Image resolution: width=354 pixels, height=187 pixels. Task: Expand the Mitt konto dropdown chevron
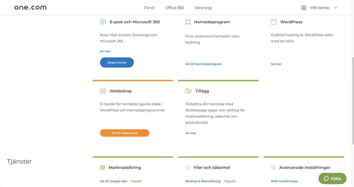click(335, 8)
